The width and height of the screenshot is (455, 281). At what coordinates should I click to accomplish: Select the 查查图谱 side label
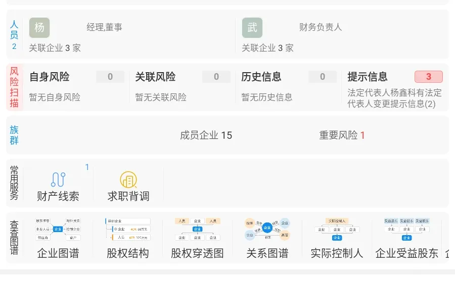pos(14,238)
